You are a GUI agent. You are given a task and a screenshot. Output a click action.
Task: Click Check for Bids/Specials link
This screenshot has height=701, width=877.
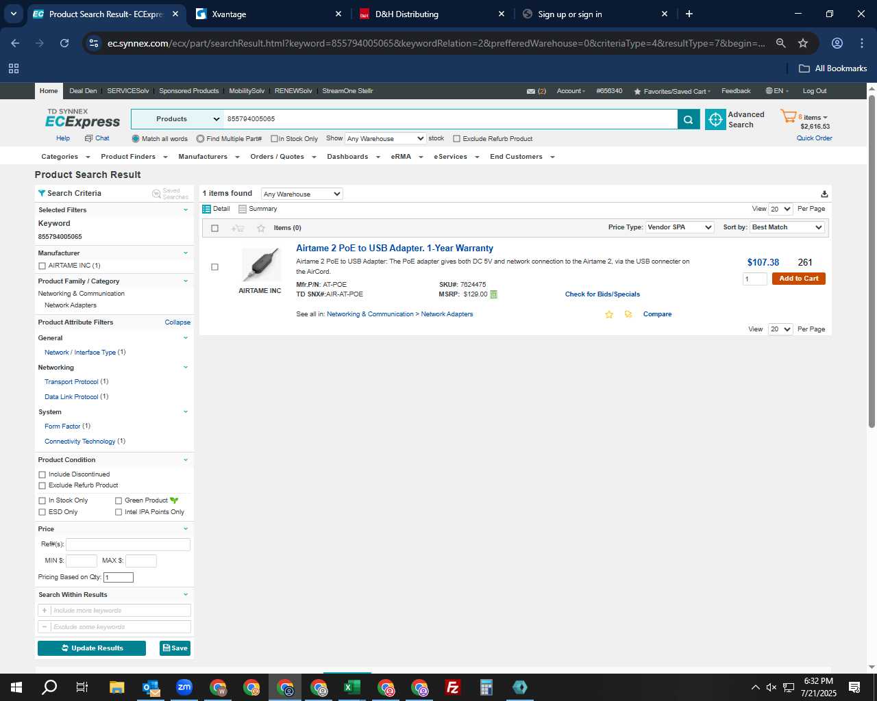(x=602, y=294)
